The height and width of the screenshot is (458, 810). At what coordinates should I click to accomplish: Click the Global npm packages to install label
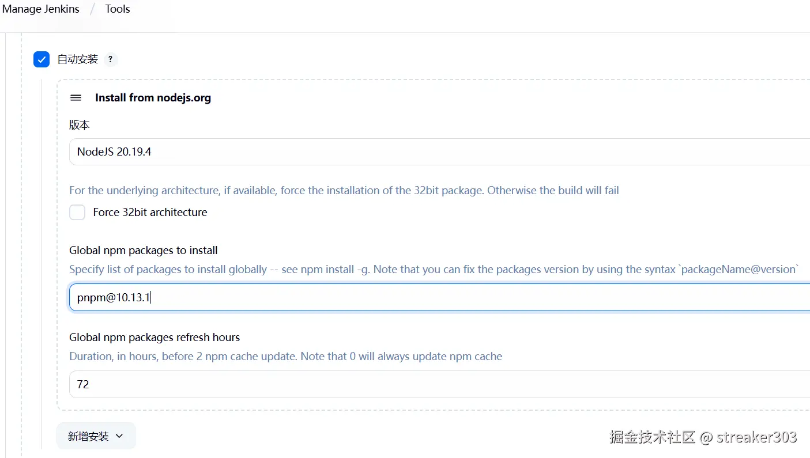[x=144, y=251]
